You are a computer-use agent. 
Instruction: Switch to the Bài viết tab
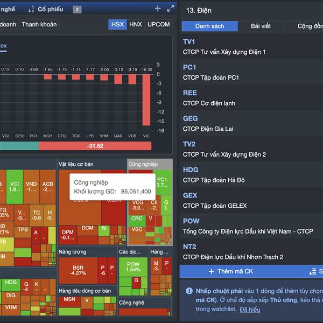[x=261, y=26]
